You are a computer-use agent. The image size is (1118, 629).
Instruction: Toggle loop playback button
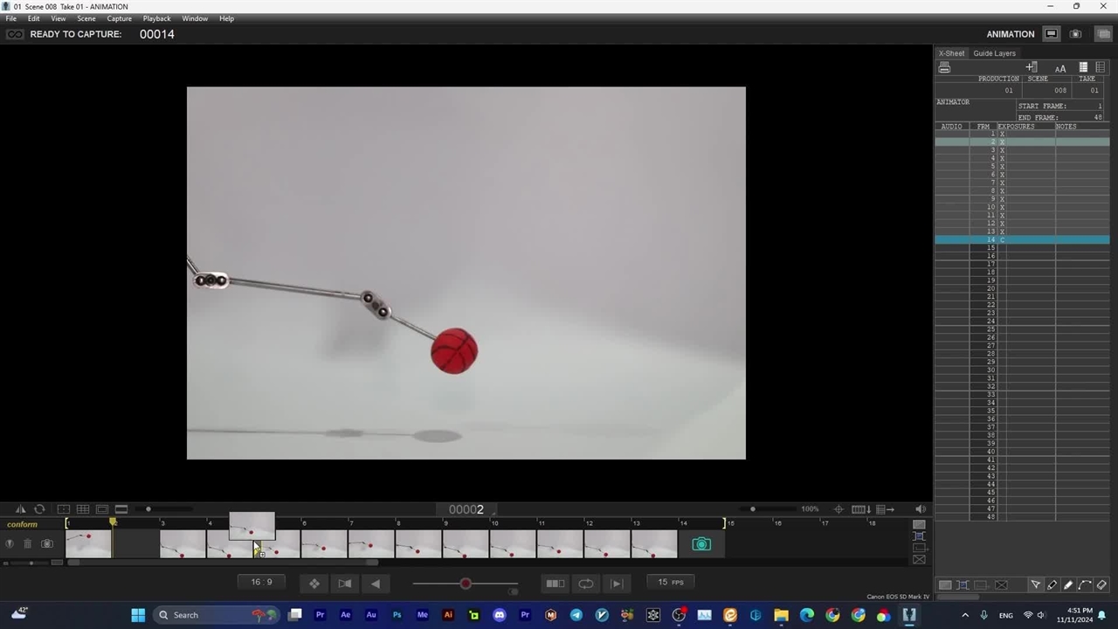586,584
